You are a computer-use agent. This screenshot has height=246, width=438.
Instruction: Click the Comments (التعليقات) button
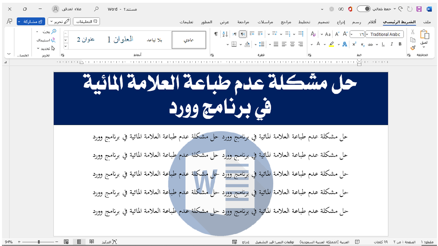87,22
